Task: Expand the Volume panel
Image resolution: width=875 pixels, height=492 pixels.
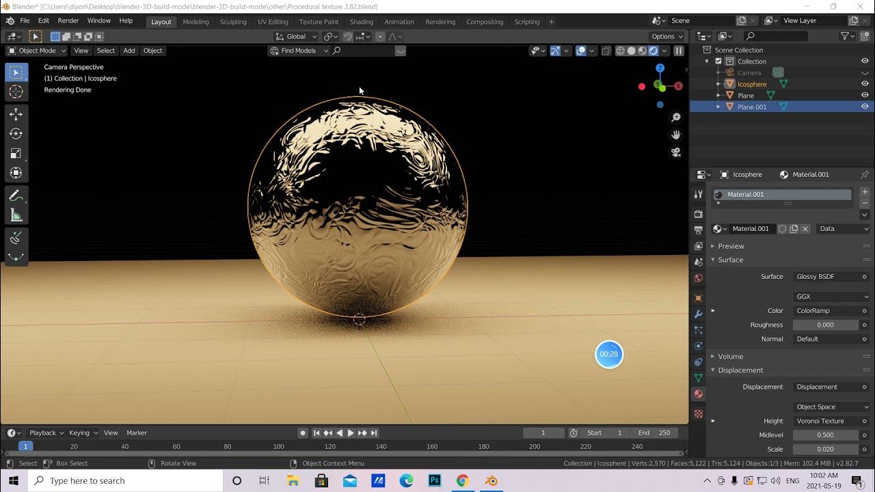Action: click(x=729, y=356)
